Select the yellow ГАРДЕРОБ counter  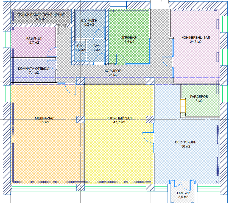coord(182,105)
